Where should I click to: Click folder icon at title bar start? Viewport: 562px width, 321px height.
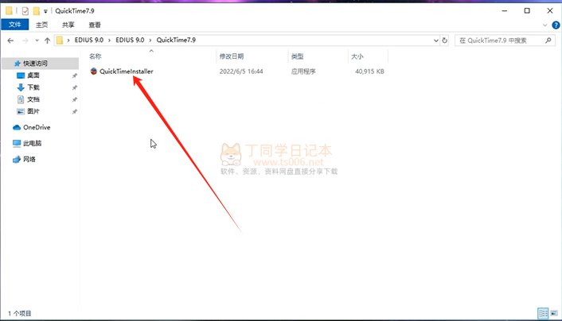(x=9, y=11)
